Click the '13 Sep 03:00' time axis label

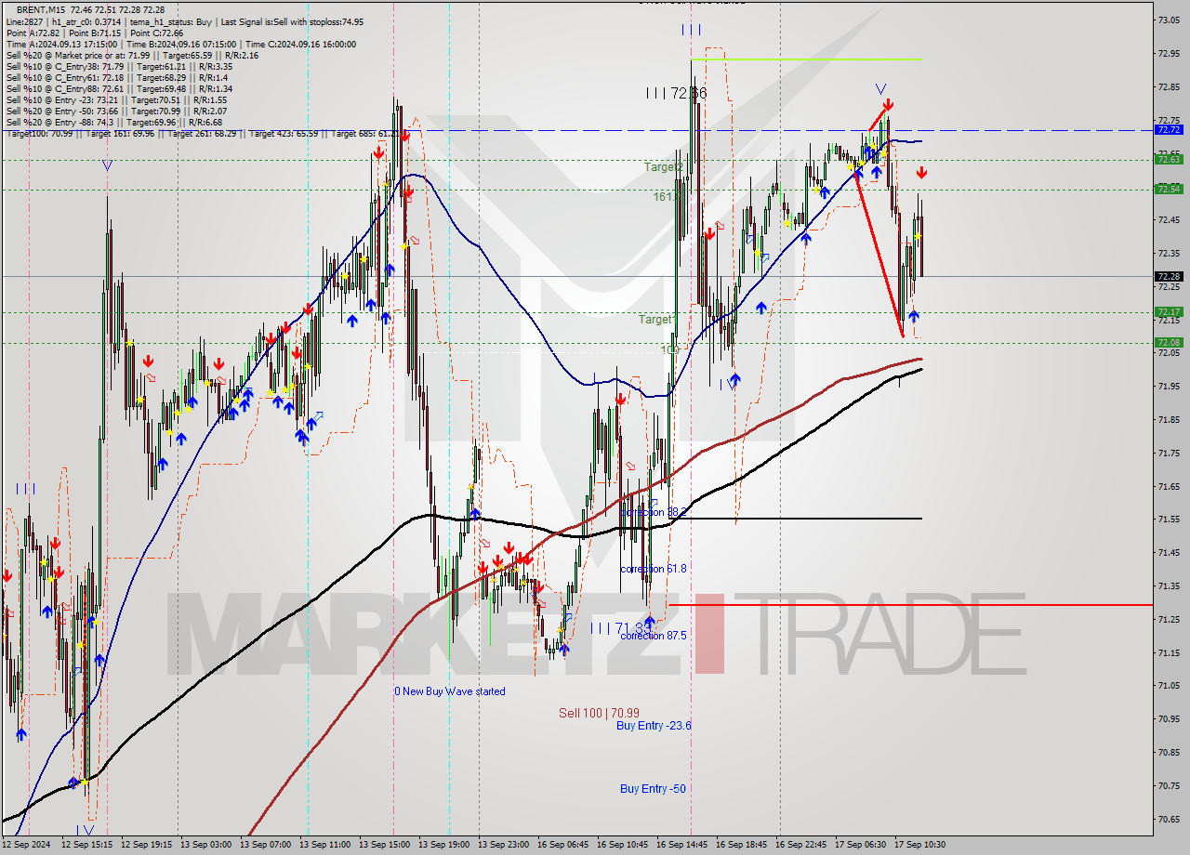tap(205, 845)
